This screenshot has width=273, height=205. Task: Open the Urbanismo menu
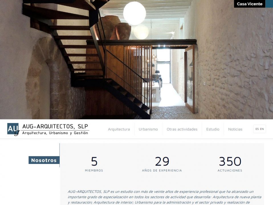(x=148, y=129)
